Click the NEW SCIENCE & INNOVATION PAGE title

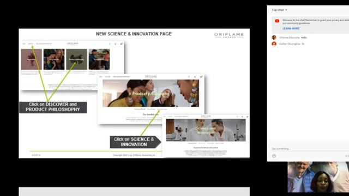[134, 34]
